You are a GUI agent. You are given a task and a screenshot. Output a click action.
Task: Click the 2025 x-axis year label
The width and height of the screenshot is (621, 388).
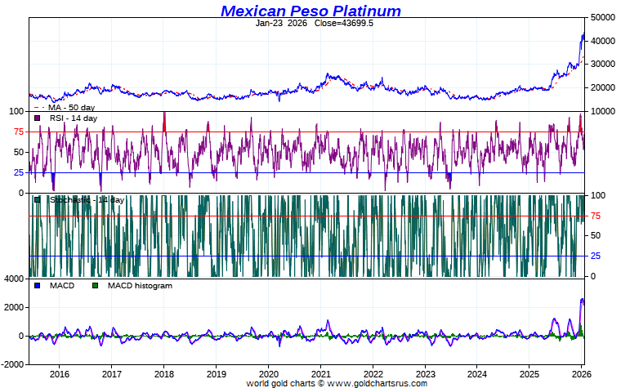529,374
